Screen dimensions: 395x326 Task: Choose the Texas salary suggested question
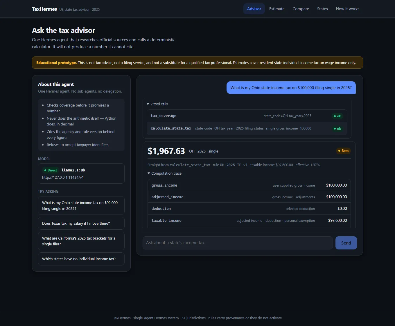[x=81, y=223]
